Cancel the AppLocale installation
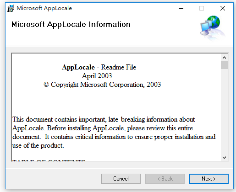 (x=121, y=179)
